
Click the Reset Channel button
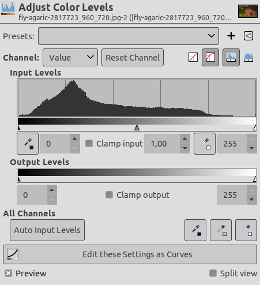click(133, 57)
